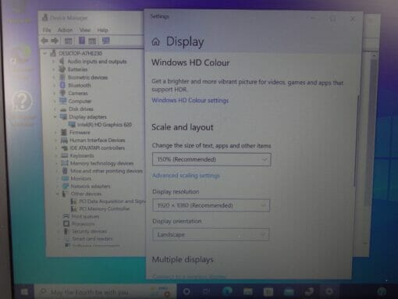
Task: Open Task View from the taskbar
Action: coord(206,291)
